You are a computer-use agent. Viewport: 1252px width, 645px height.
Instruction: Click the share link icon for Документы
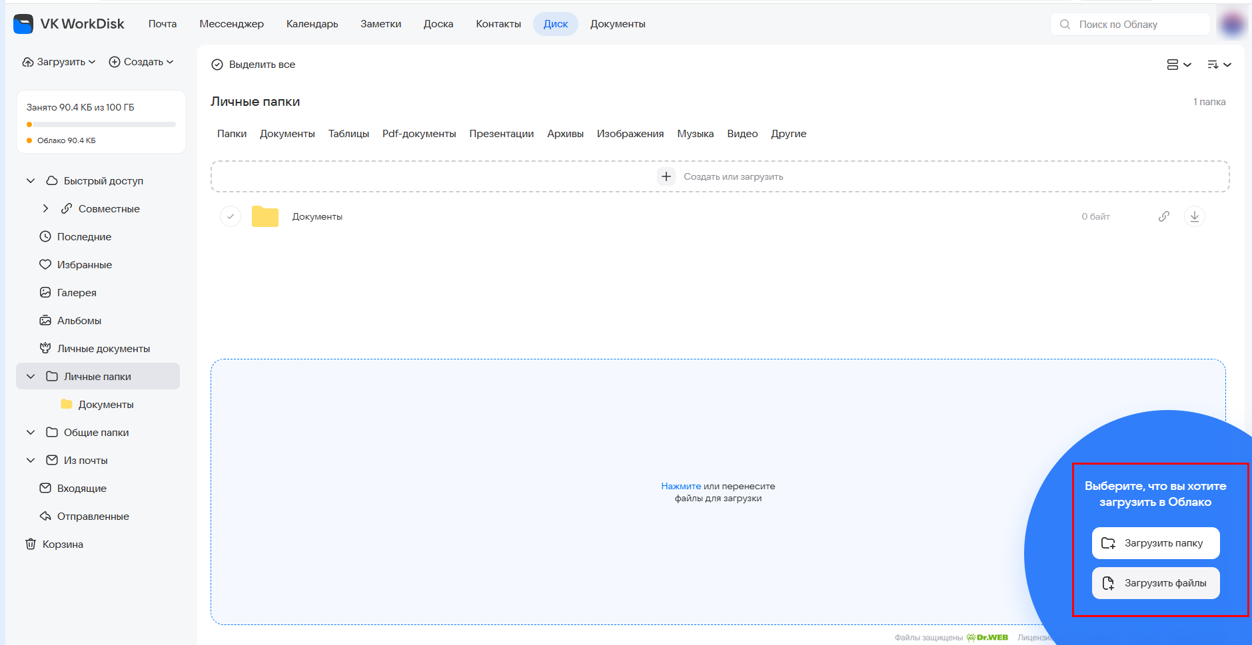(1163, 216)
